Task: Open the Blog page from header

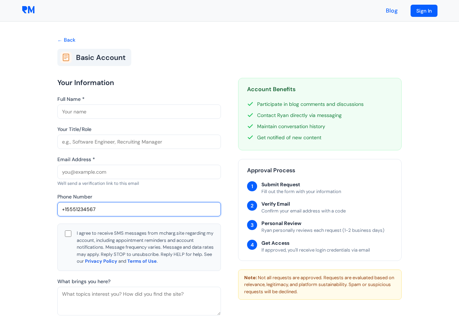Action: (392, 11)
